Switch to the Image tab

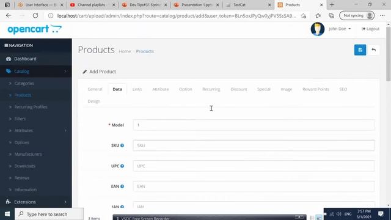coord(287,89)
